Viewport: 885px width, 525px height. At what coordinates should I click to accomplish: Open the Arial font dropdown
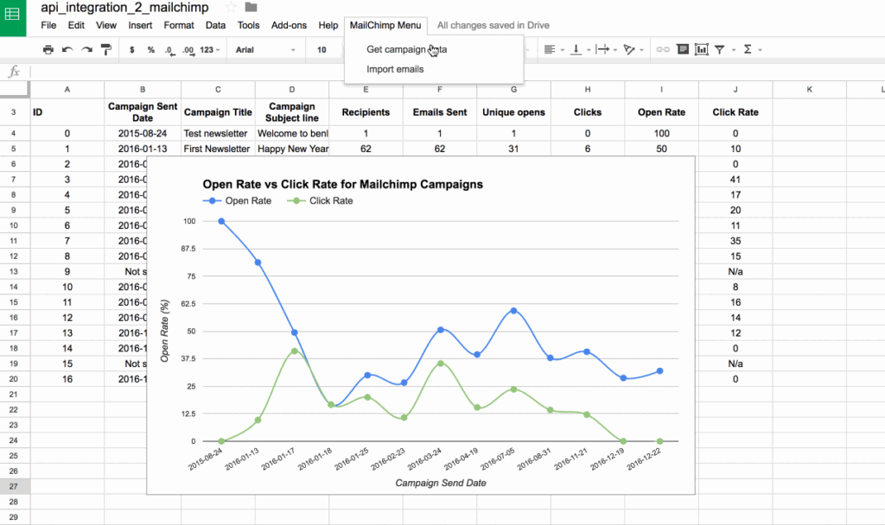(265, 49)
